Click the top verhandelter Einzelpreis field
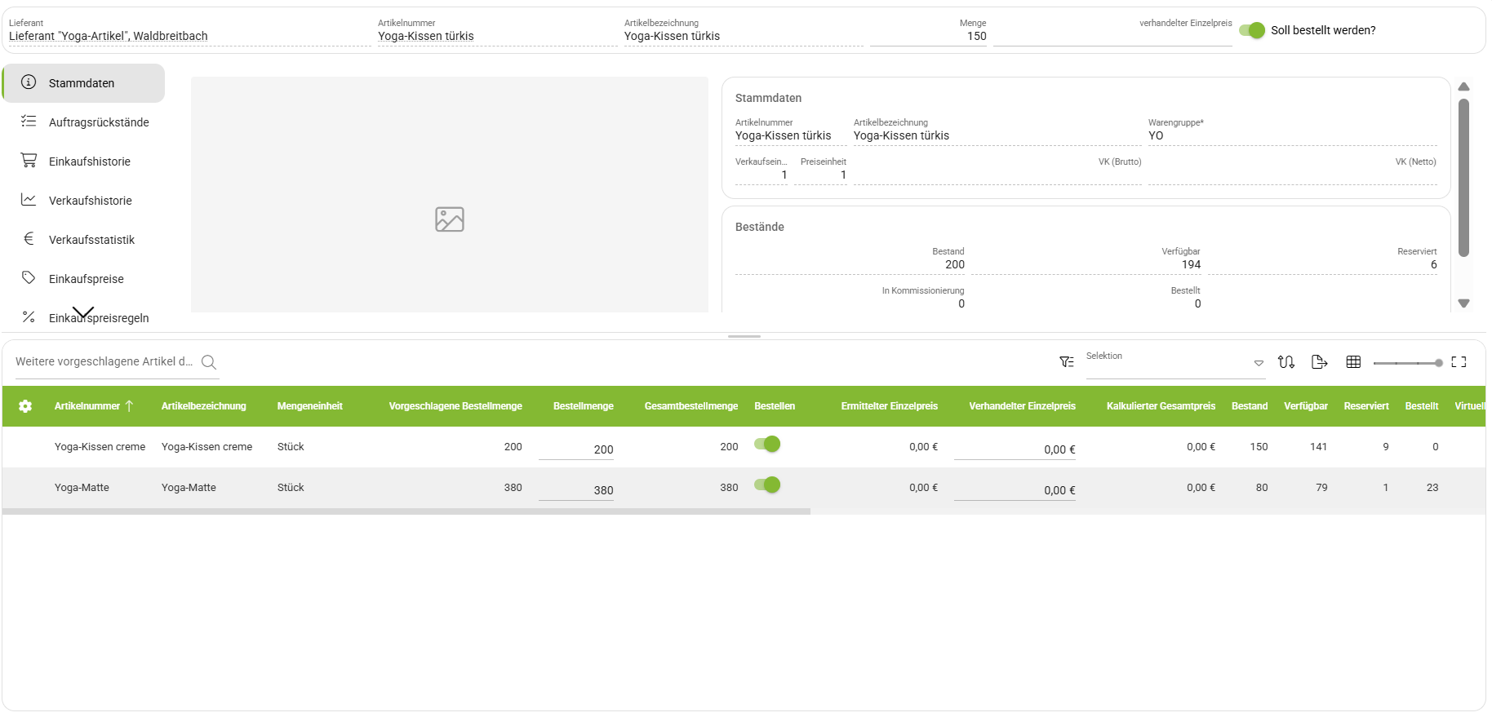Viewport: 1492px width, 717px height. 1112,32
